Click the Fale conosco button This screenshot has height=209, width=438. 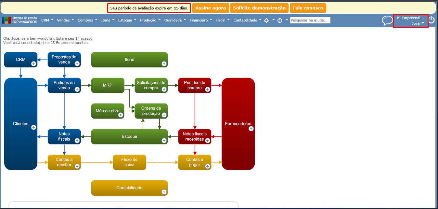tap(308, 8)
